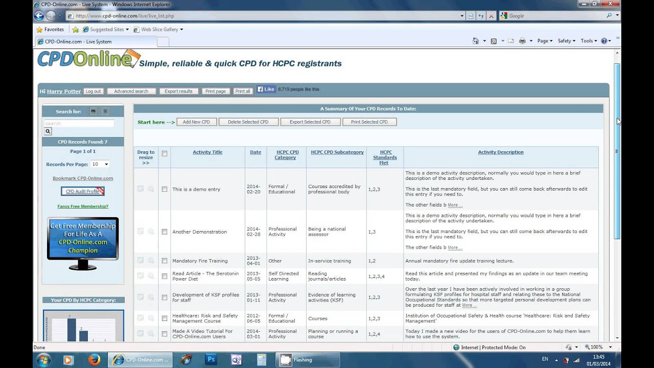This screenshot has height=368, width=654.
Task: Check the box for 'Mandatory Fire Training'
Action: pyautogui.click(x=165, y=261)
